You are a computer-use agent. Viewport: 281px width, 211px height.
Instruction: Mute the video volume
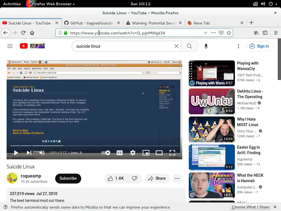pos(42,153)
